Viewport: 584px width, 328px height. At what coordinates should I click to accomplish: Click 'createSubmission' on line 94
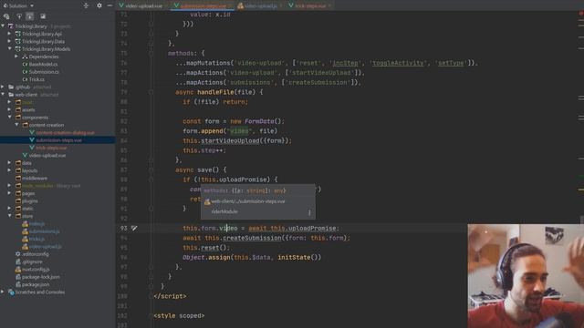pyautogui.click(x=252, y=238)
